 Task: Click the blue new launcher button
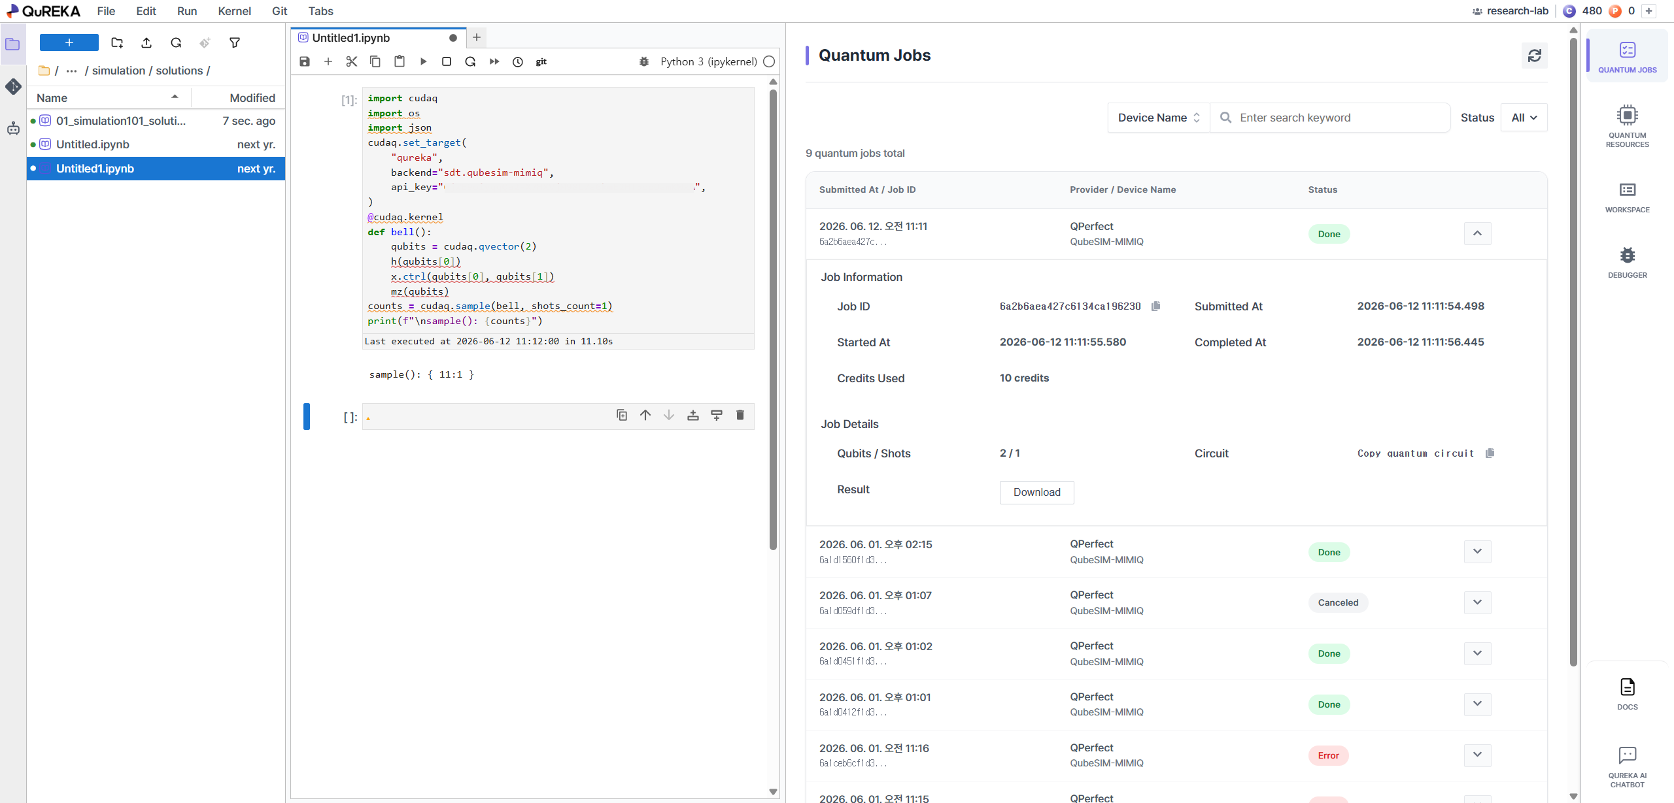69,42
